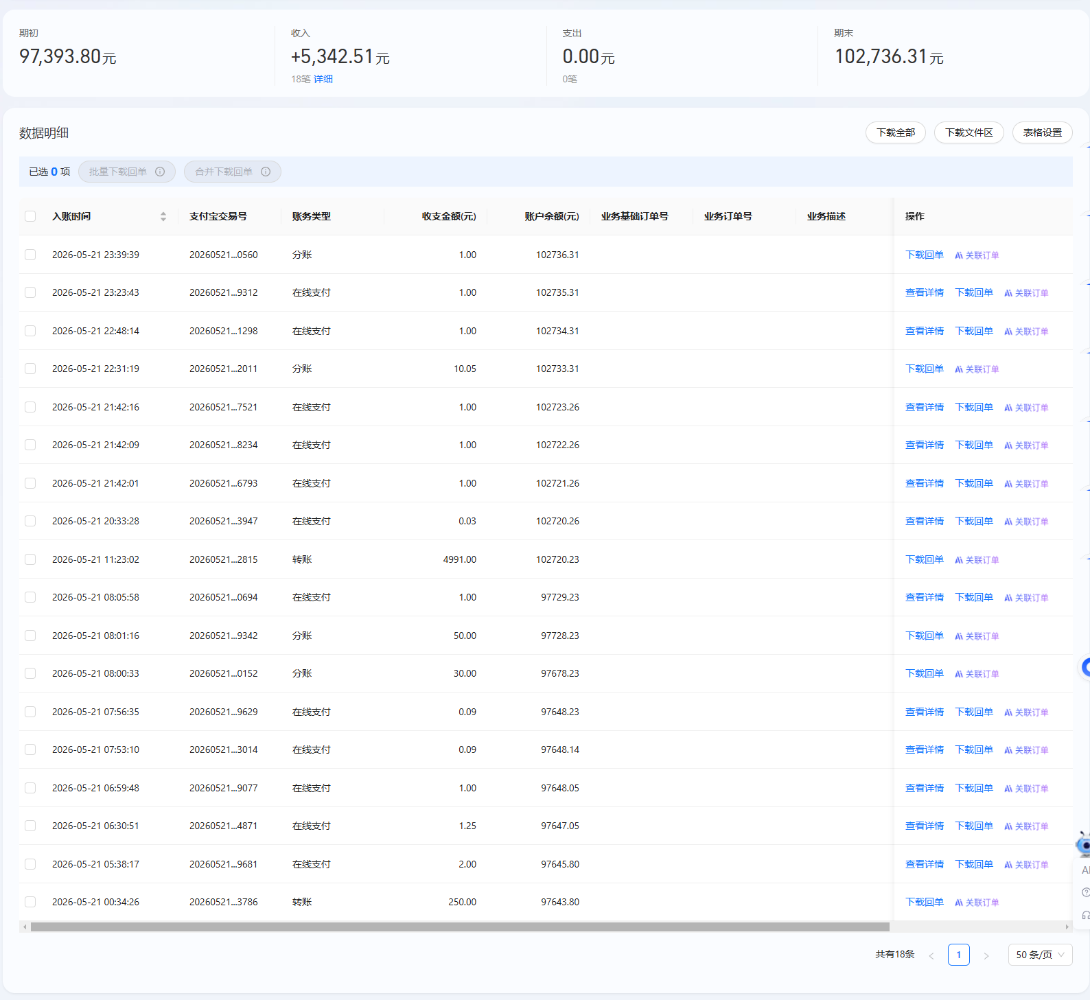Screen dimensions: 1090x1000
Task: Open 关联订单 for transaction 20260521...3786
Action: (977, 903)
